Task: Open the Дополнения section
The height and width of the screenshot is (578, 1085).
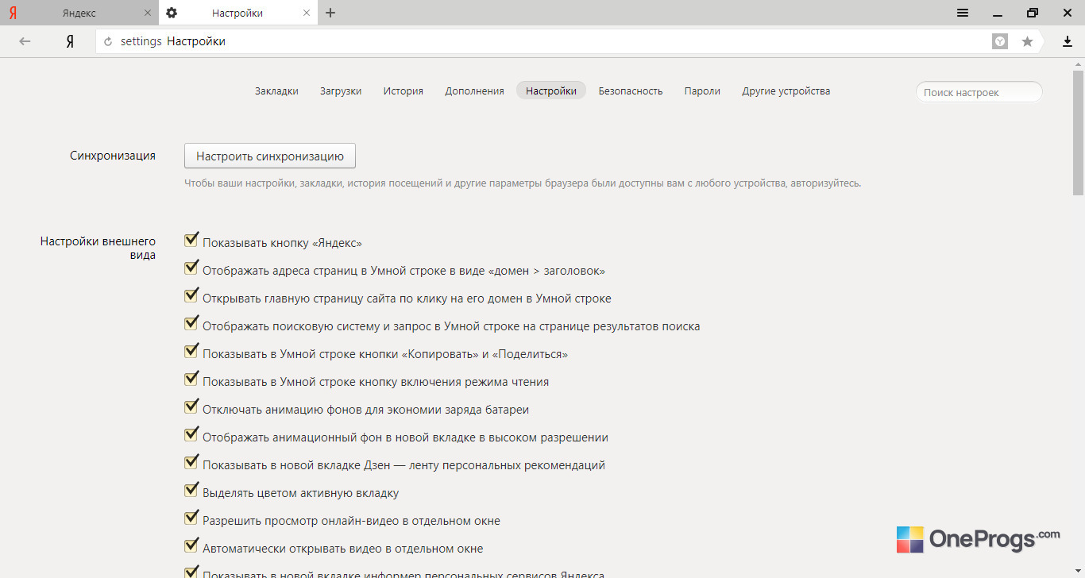Action: pyautogui.click(x=474, y=91)
